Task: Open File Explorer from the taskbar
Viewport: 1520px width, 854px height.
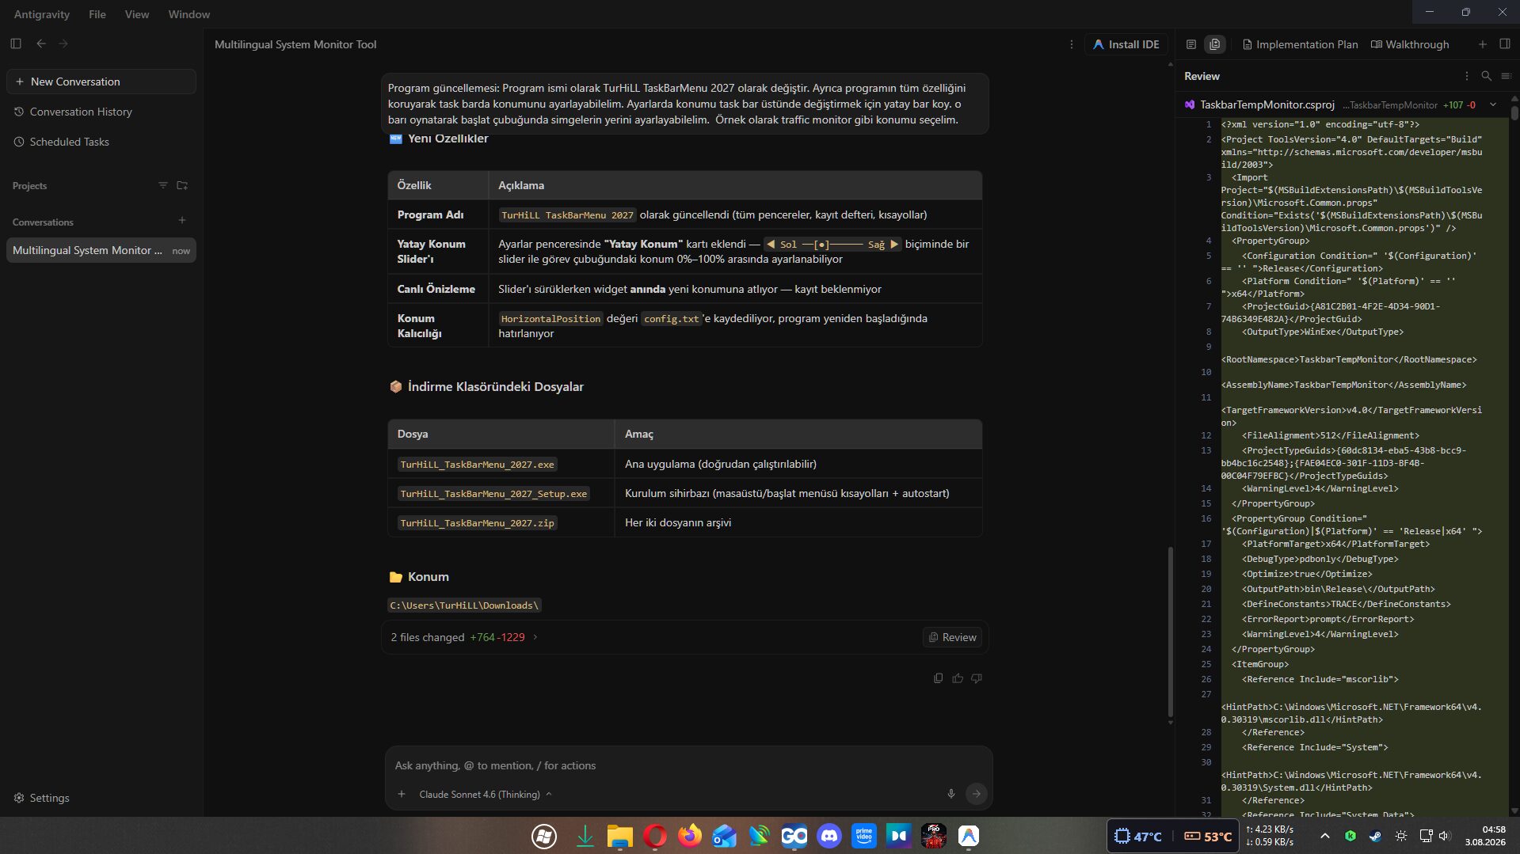Action: tap(620, 836)
